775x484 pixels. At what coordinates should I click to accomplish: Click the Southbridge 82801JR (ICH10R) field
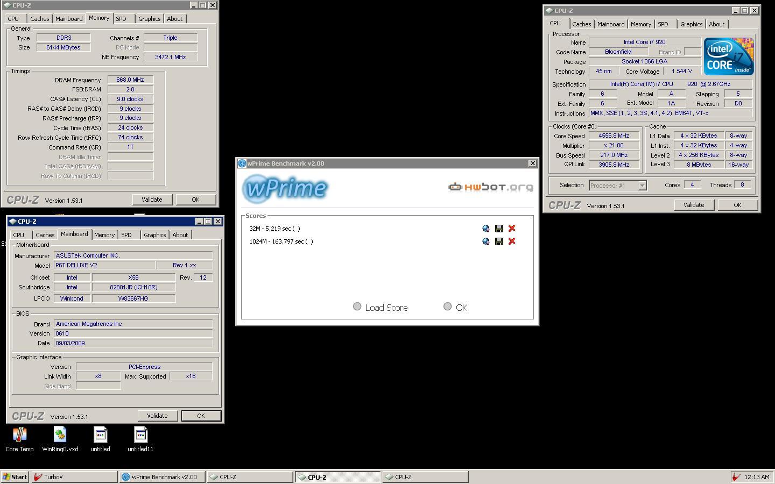point(133,287)
